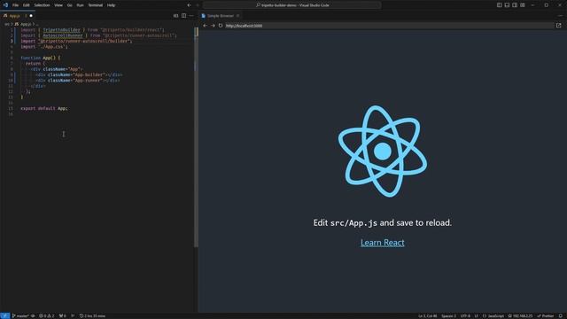This screenshot has height=319, width=567.
Task: Click unsaved dot on App.js tab
Action: point(31,16)
